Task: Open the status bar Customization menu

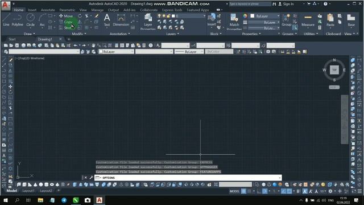Action: tap(359, 191)
